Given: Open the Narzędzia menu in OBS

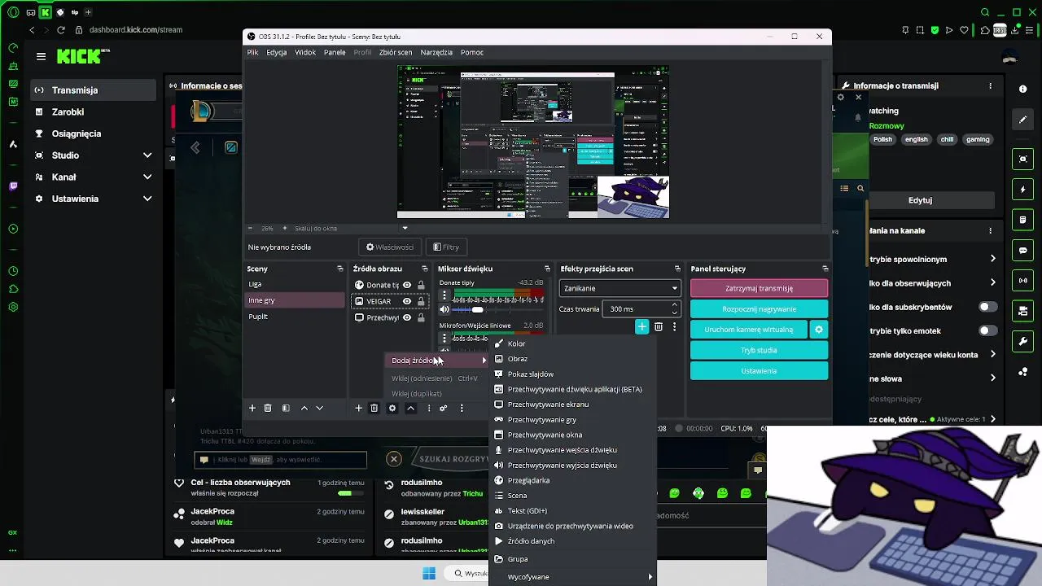Looking at the screenshot, I should [x=436, y=52].
